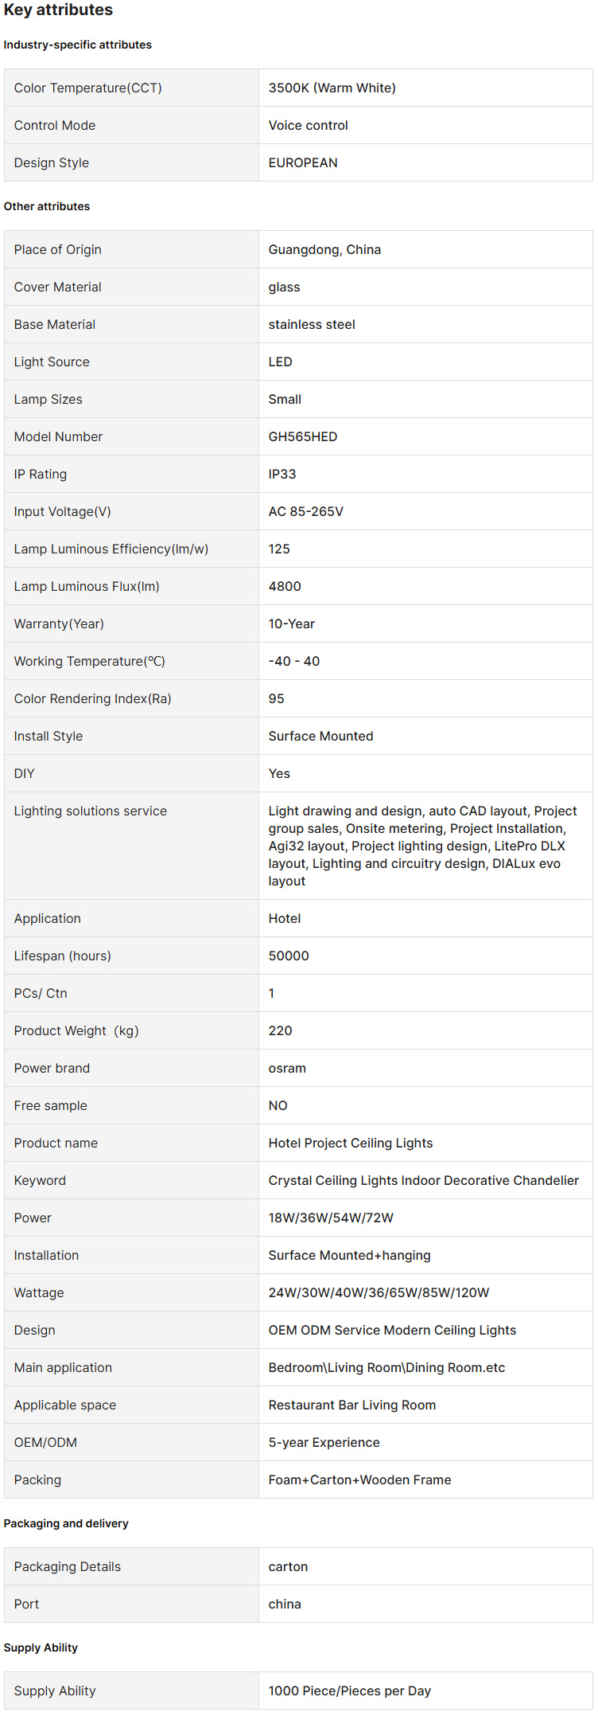Click the Lifespan (hours) value 50000
The width and height of the screenshot is (598, 1720).
click(x=288, y=956)
